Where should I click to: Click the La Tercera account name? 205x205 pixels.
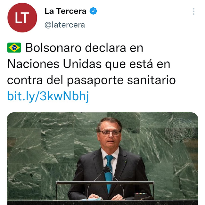click(65, 11)
